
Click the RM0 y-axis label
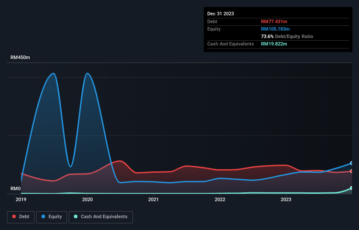(x=16, y=188)
